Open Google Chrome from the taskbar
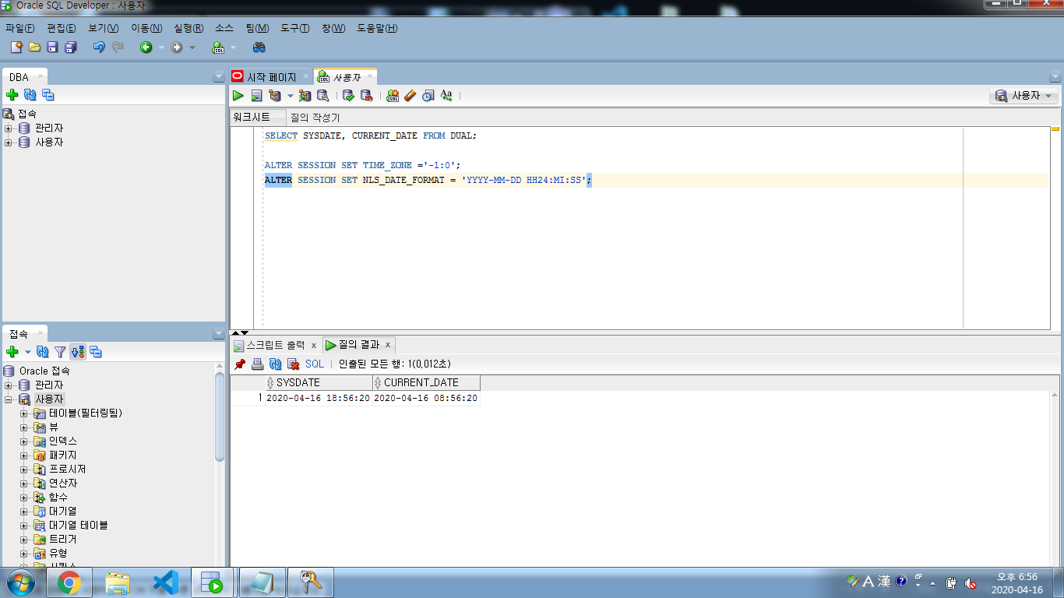 tap(69, 582)
